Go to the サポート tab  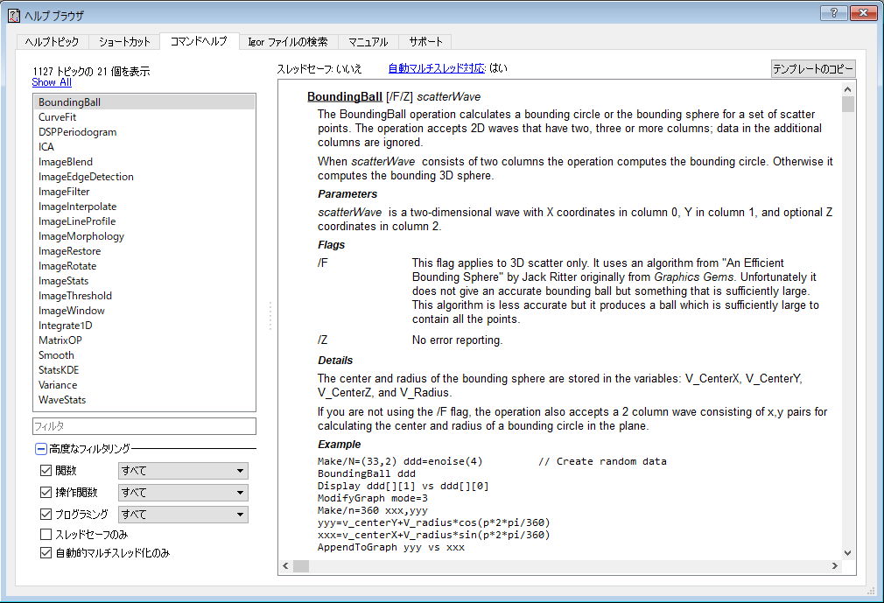[x=425, y=42]
